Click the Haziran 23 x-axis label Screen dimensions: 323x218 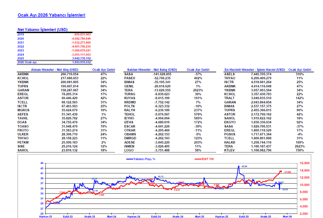(x=45, y=216)
